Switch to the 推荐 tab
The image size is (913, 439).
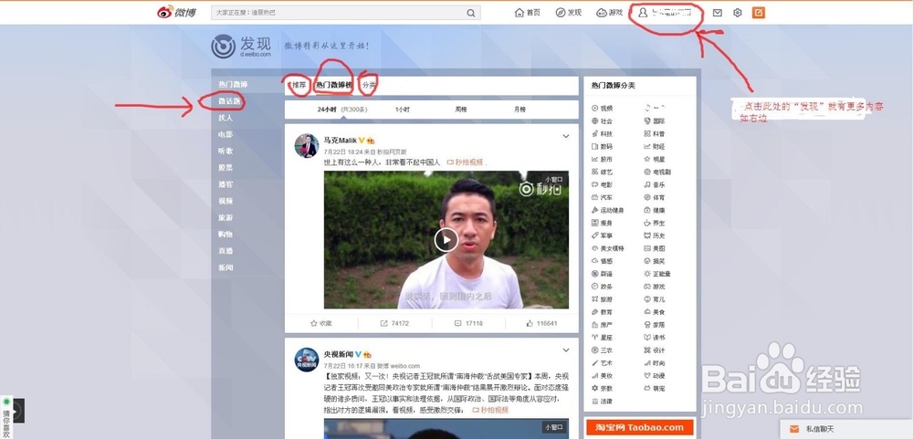pos(299,86)
